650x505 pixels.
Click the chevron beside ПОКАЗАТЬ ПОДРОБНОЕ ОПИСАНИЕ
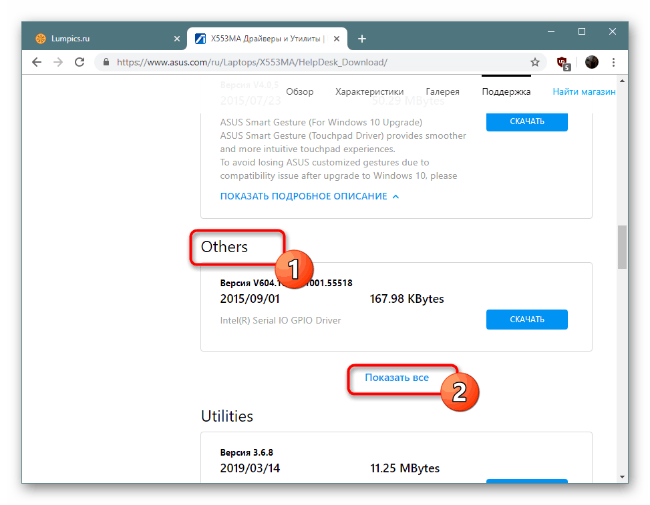(396, 196)
